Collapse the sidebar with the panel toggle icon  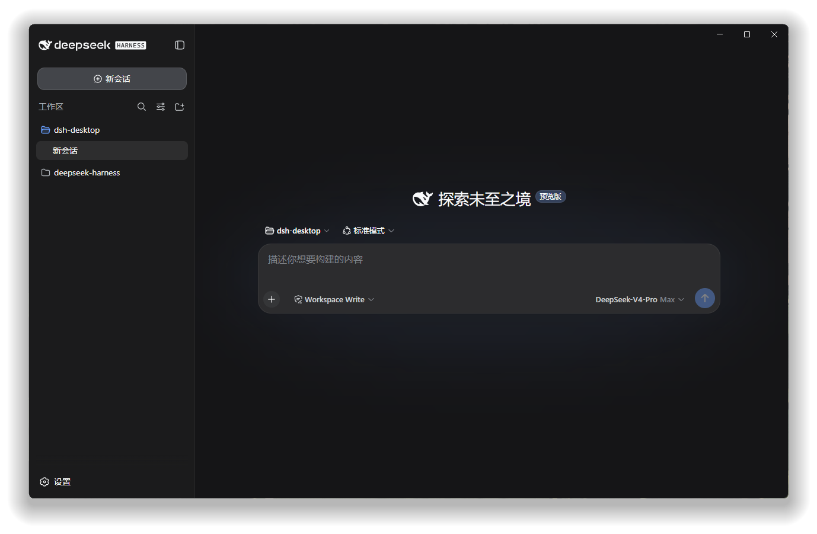(180, 45)
